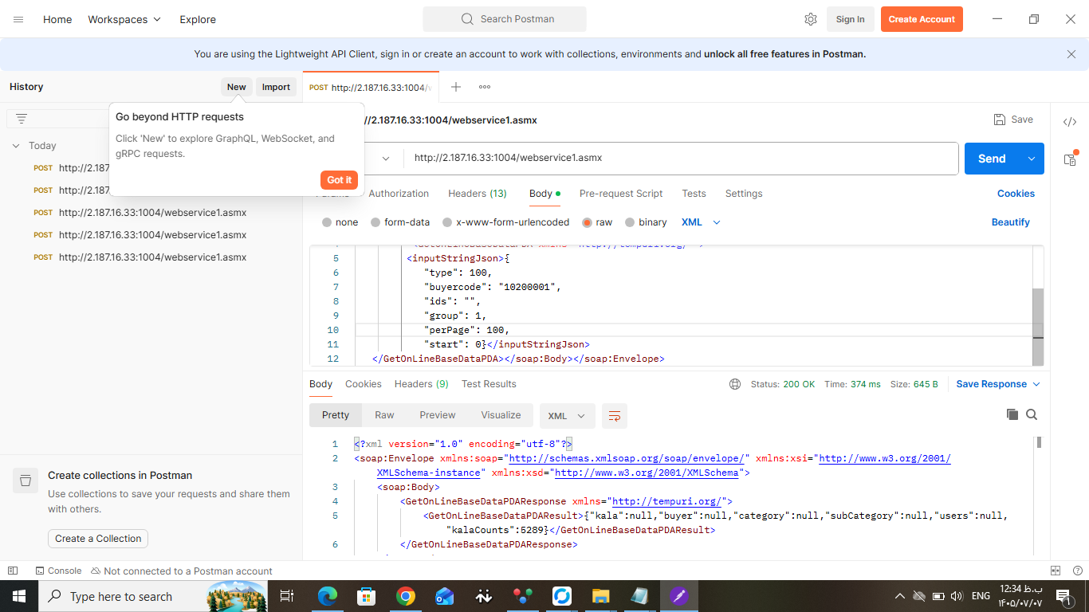Image resolution: width=1089 pixels, height=612 pixels.
Task: Collapse the Today history group
Action: click(16, 146)
